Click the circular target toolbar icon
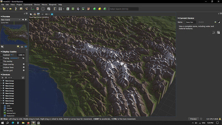 (43, 9)
